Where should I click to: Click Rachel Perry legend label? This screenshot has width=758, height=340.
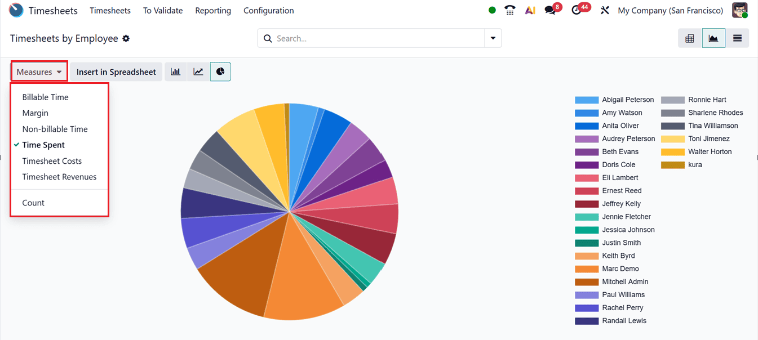point(622,307)
